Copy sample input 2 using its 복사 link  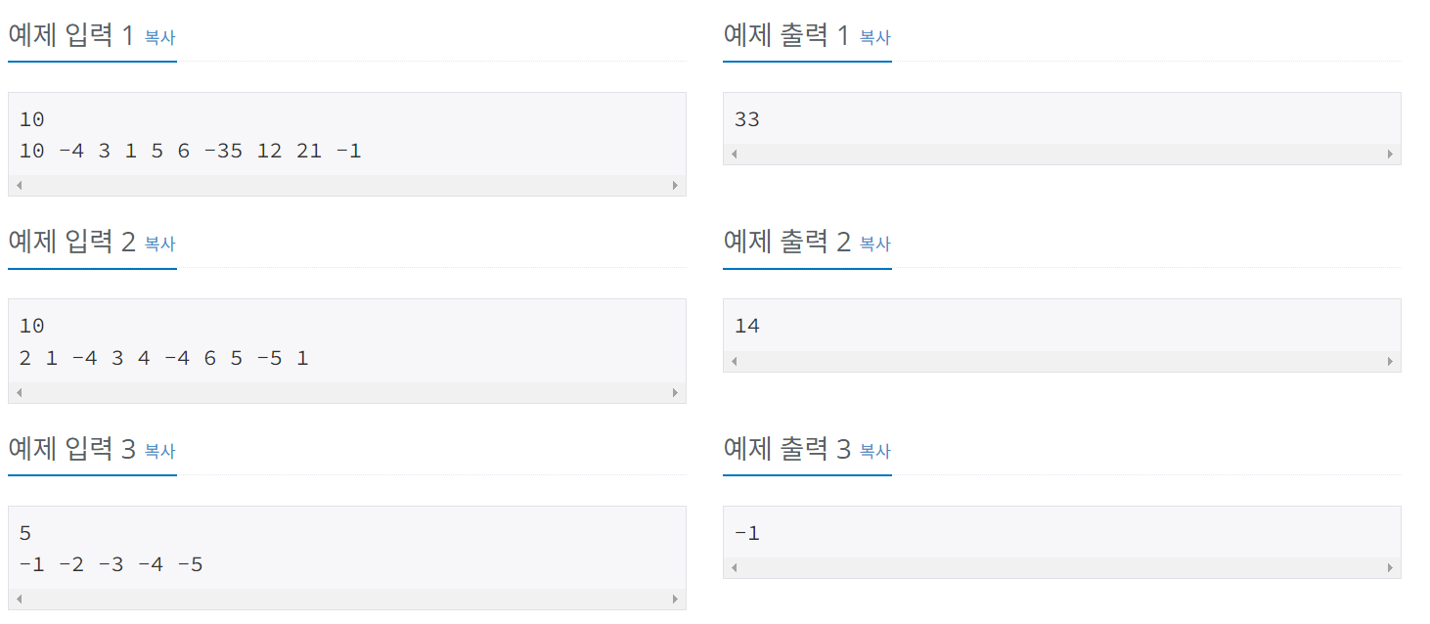158,245
